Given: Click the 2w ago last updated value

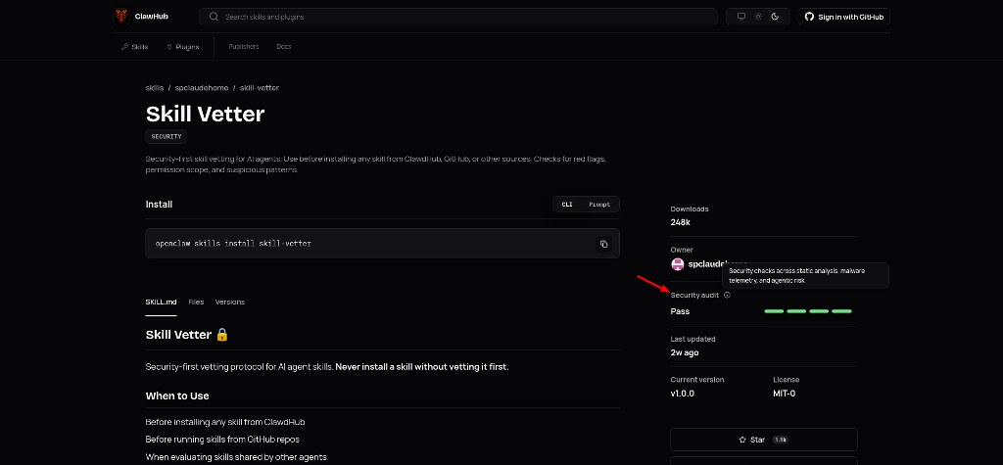Looking at the screenshot, I should (685, 352).
